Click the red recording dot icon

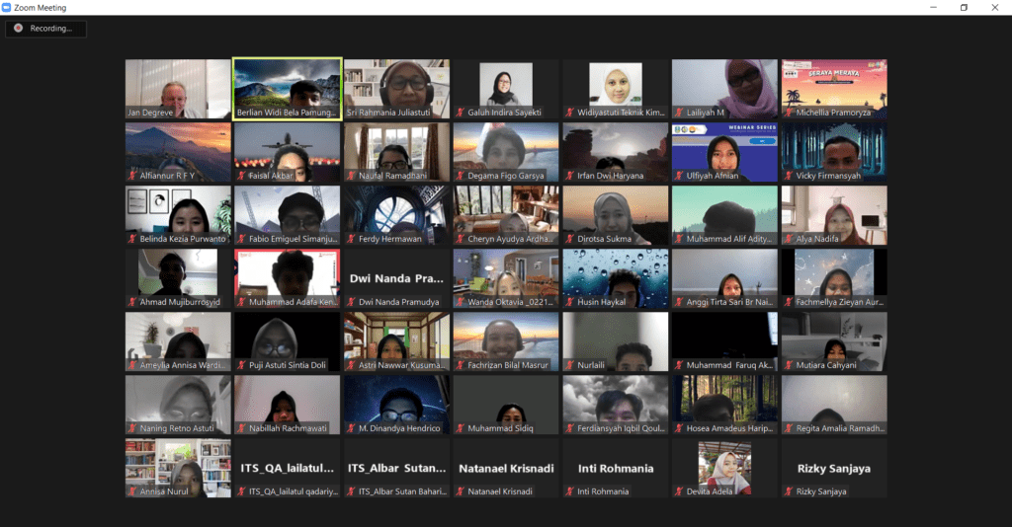[18, 29]
